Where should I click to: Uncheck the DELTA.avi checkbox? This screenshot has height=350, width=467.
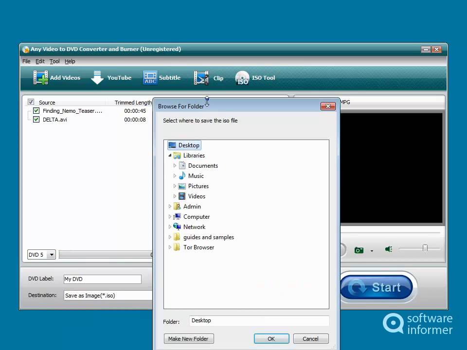[x=36, y=120]
